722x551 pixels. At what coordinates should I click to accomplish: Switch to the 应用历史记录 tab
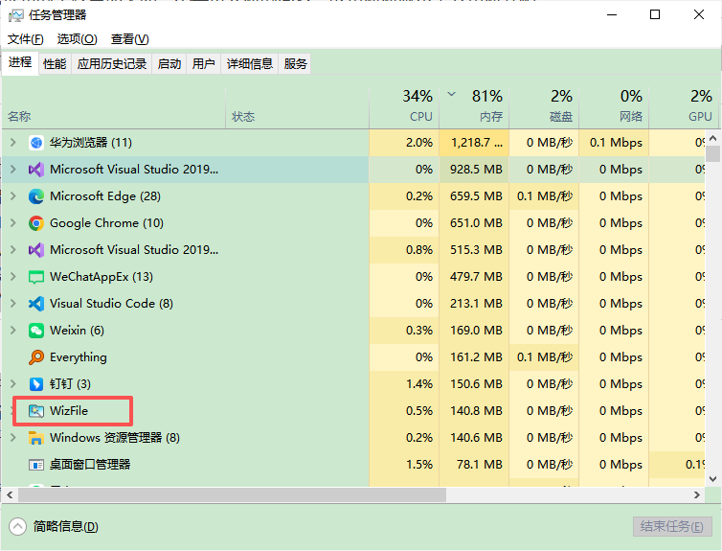[x=112, y=63]
